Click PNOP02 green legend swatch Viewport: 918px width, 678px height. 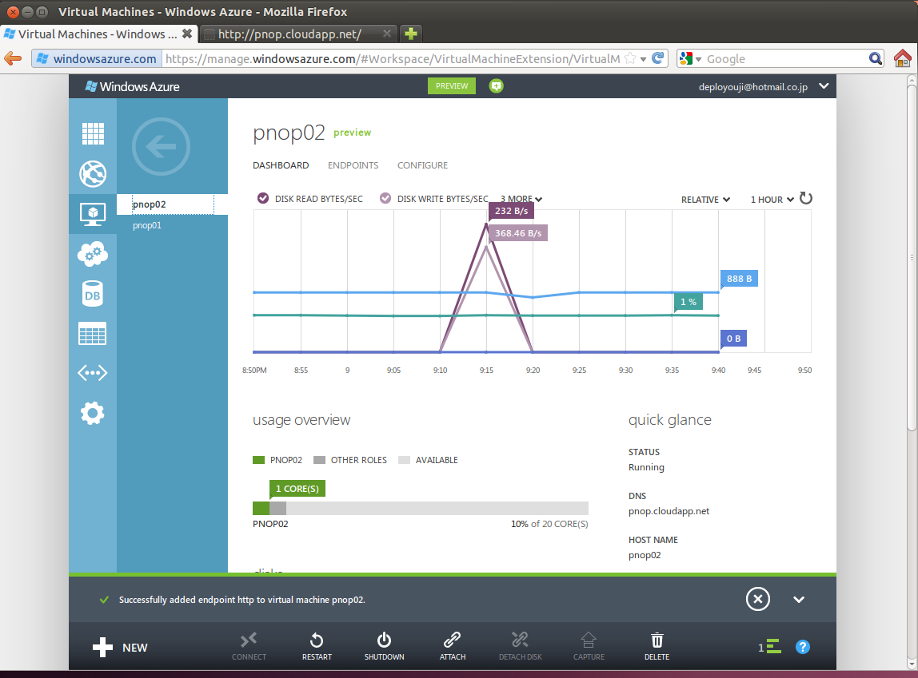[259, 460]
